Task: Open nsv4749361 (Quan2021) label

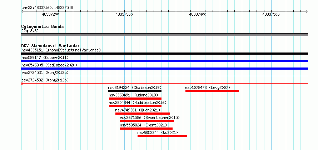Action: click(138, 110)
